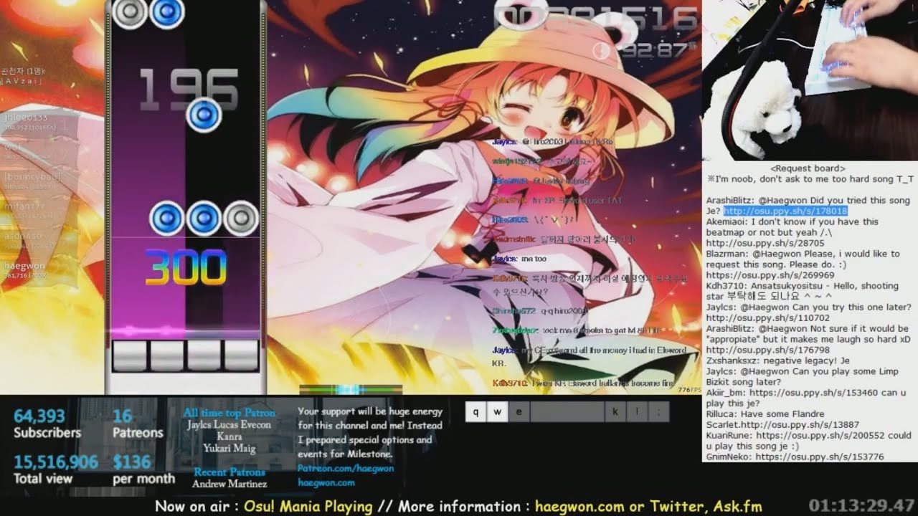The width and height of the screenshot is (918, 516).
Task: Click the 'All time top Patron' heading
Action: tap(229, 413)
